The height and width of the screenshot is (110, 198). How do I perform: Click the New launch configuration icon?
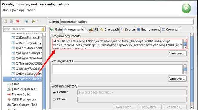5,21
